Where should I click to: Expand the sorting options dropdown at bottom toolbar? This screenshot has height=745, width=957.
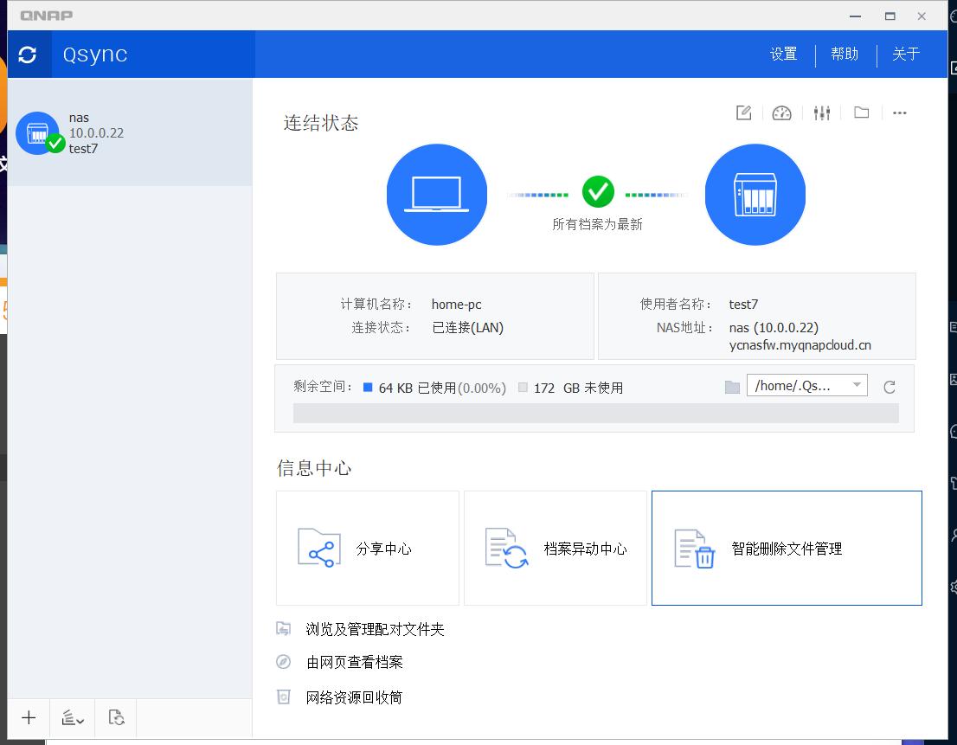coord(72,717)
